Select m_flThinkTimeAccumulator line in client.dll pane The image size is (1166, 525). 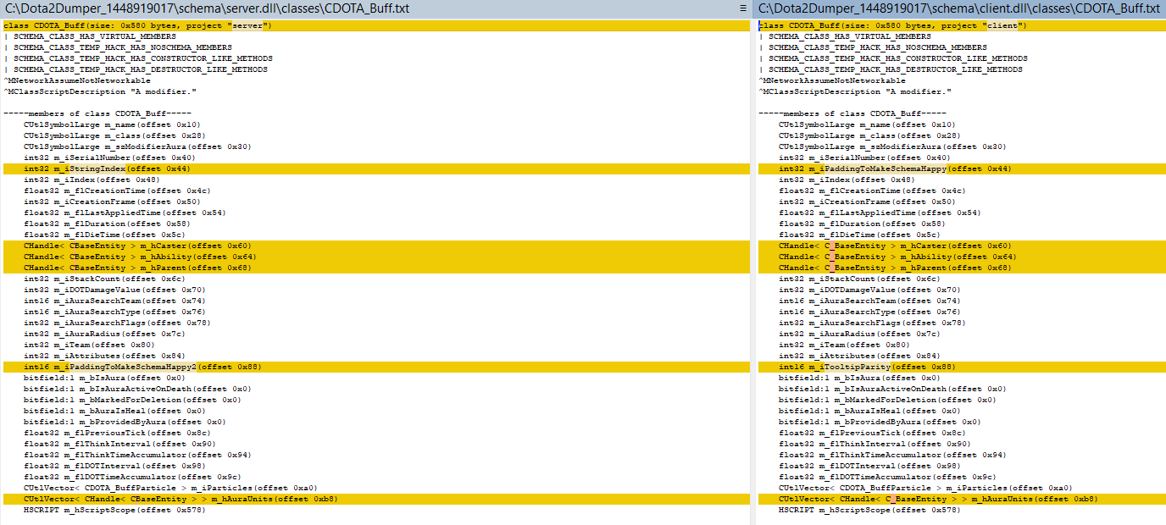[892, 455]
